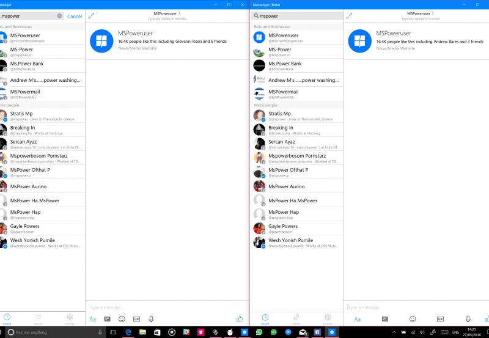Viewport: 489px width, 338px height.
Task: Select MsPower Ha MsPower in the Messenger (Beta) list
Action: [x=296, y=200]
